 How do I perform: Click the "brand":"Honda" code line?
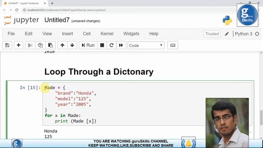(76, 93)
